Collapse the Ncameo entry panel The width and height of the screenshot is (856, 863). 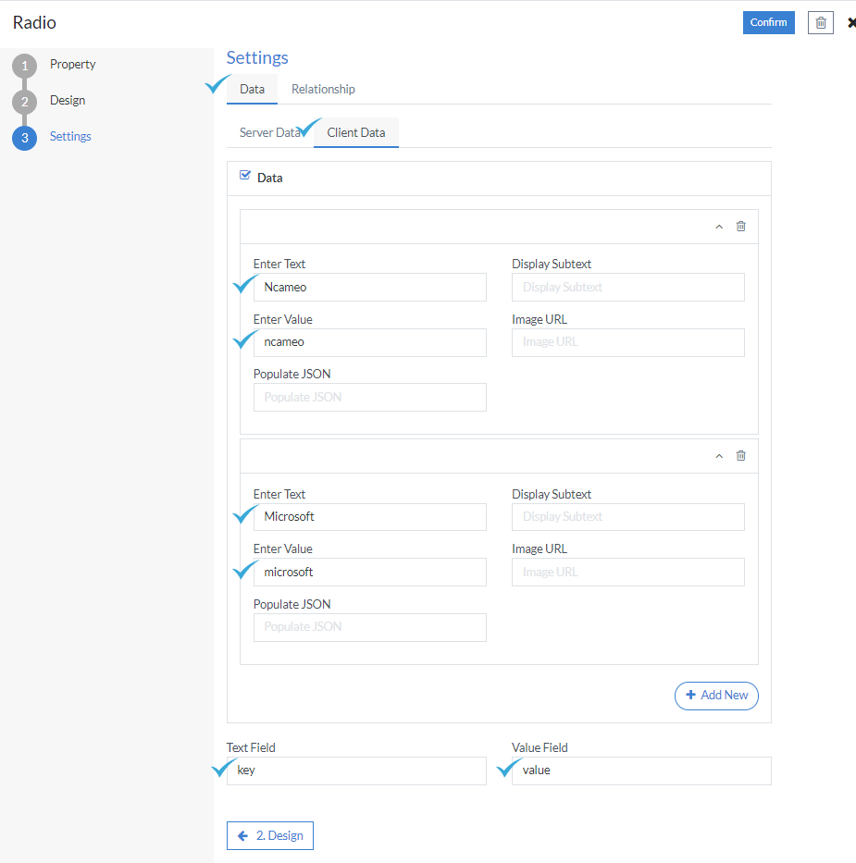[719, 226]
